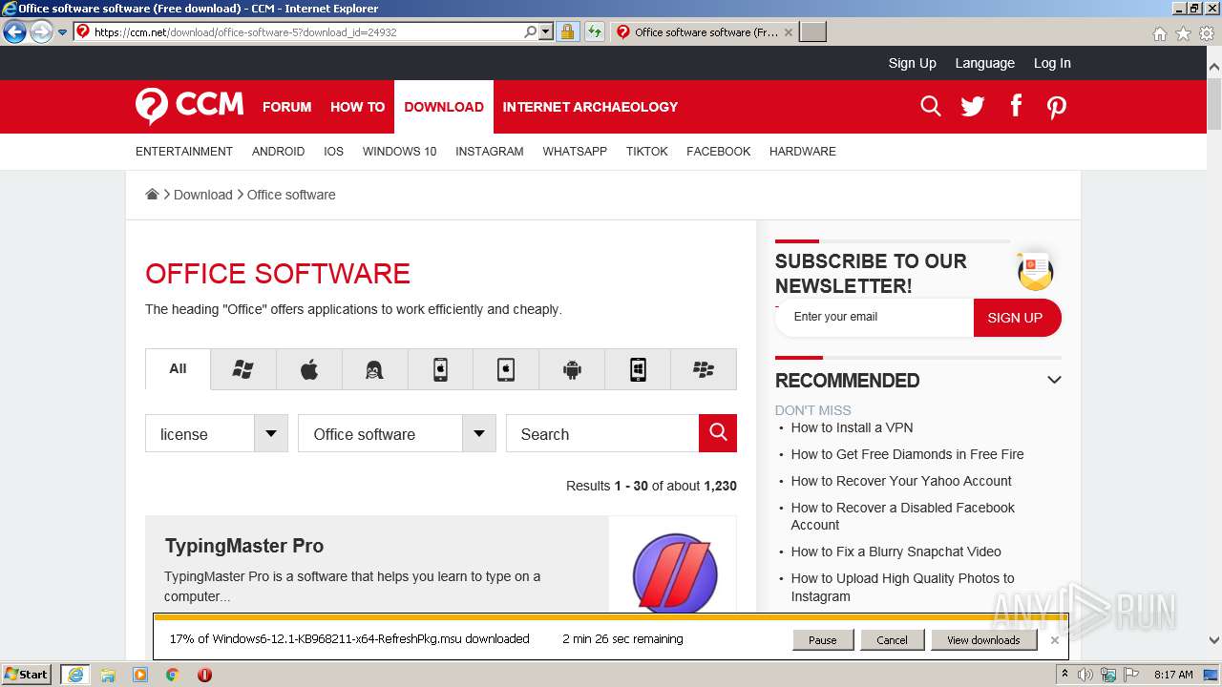Screen dimensions: 1222x687
Task: Filter by iPhone platform icon
Action: [440, 369]
